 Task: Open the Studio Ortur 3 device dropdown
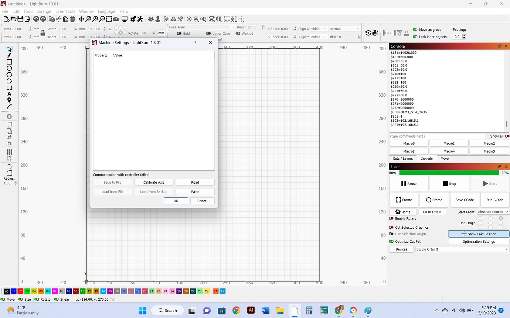pos(462,249)
